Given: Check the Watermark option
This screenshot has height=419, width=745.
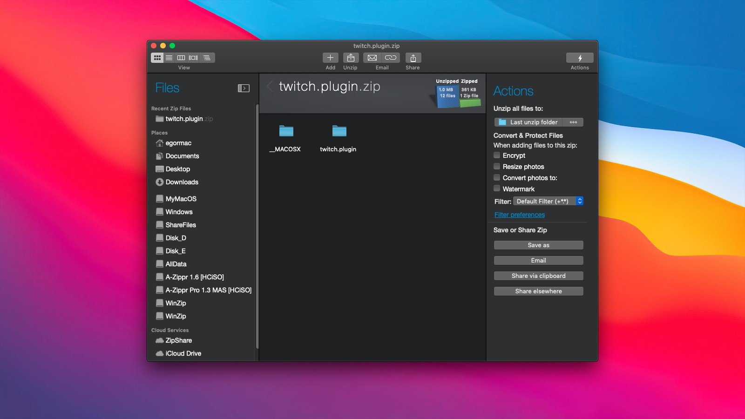Looking at the screenshot, I should pyautogui.click(x=497, y=189).
